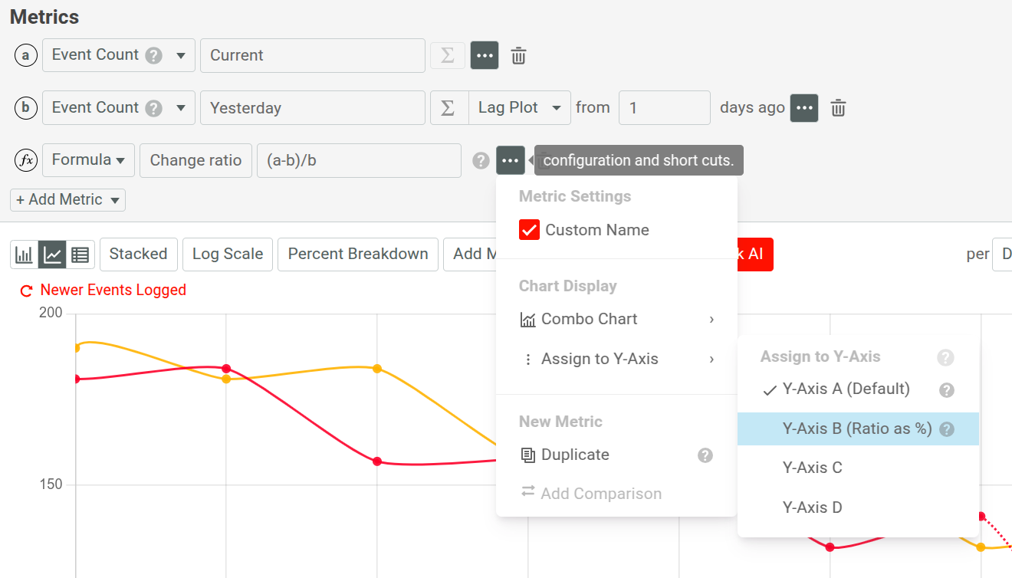Uncheck the Custom Name checkbox

(x=531, y=229)
